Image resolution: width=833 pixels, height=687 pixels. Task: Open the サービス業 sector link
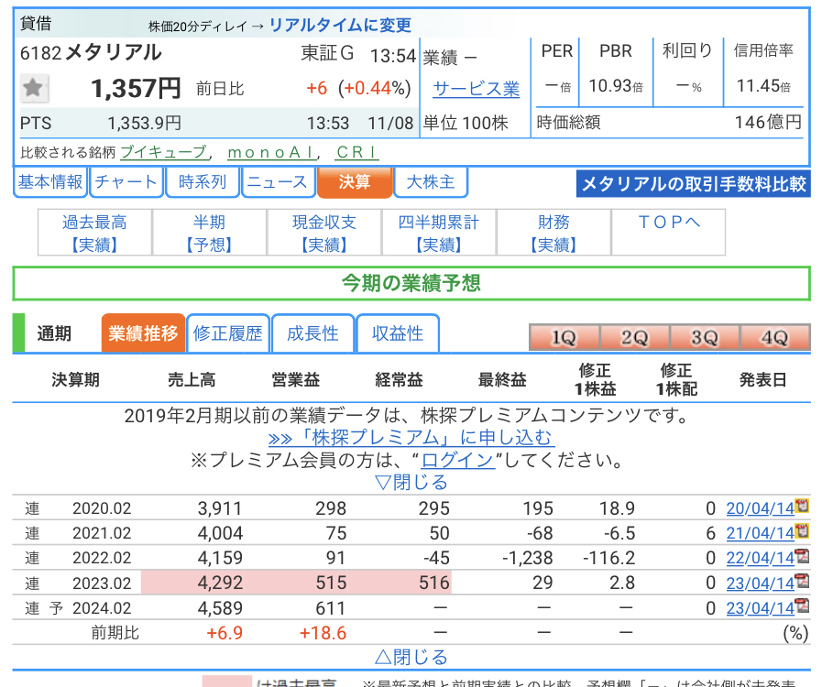point(477,89)
